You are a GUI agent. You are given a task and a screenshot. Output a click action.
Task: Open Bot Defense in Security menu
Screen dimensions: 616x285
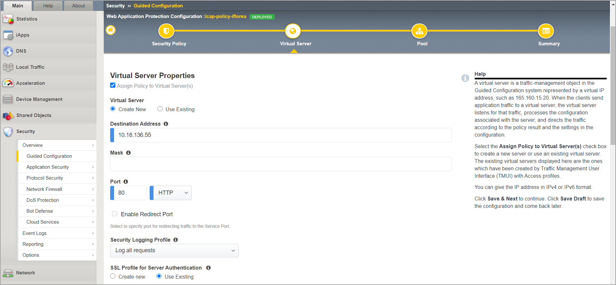[x=40, y=211]
